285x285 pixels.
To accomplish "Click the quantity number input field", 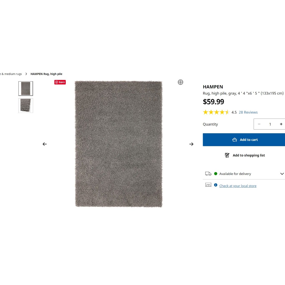I will tap(270, 124).
